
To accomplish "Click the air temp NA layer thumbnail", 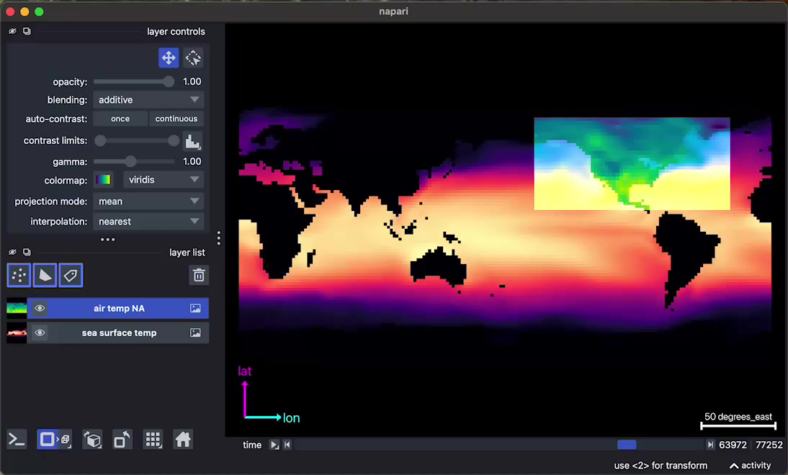I will point(17,308).
